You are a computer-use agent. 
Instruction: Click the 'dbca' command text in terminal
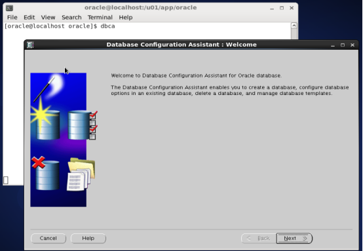[107, 26]
